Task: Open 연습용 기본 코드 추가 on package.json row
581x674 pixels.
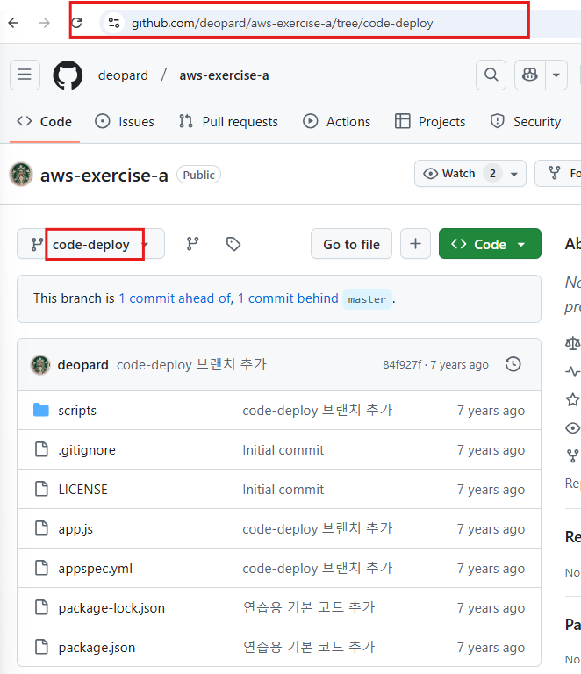Action: coord(309,648)
